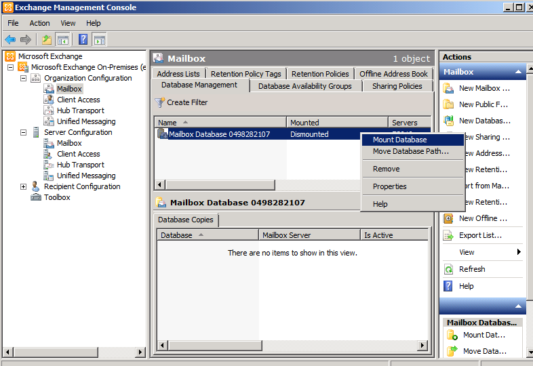Select Client Access under Server Configuration
The image size is (533, 366).
78,154
